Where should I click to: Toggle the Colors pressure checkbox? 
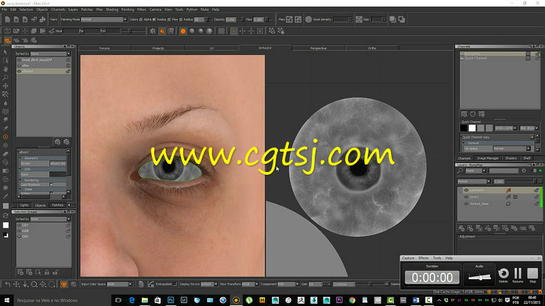click(141, 20)
